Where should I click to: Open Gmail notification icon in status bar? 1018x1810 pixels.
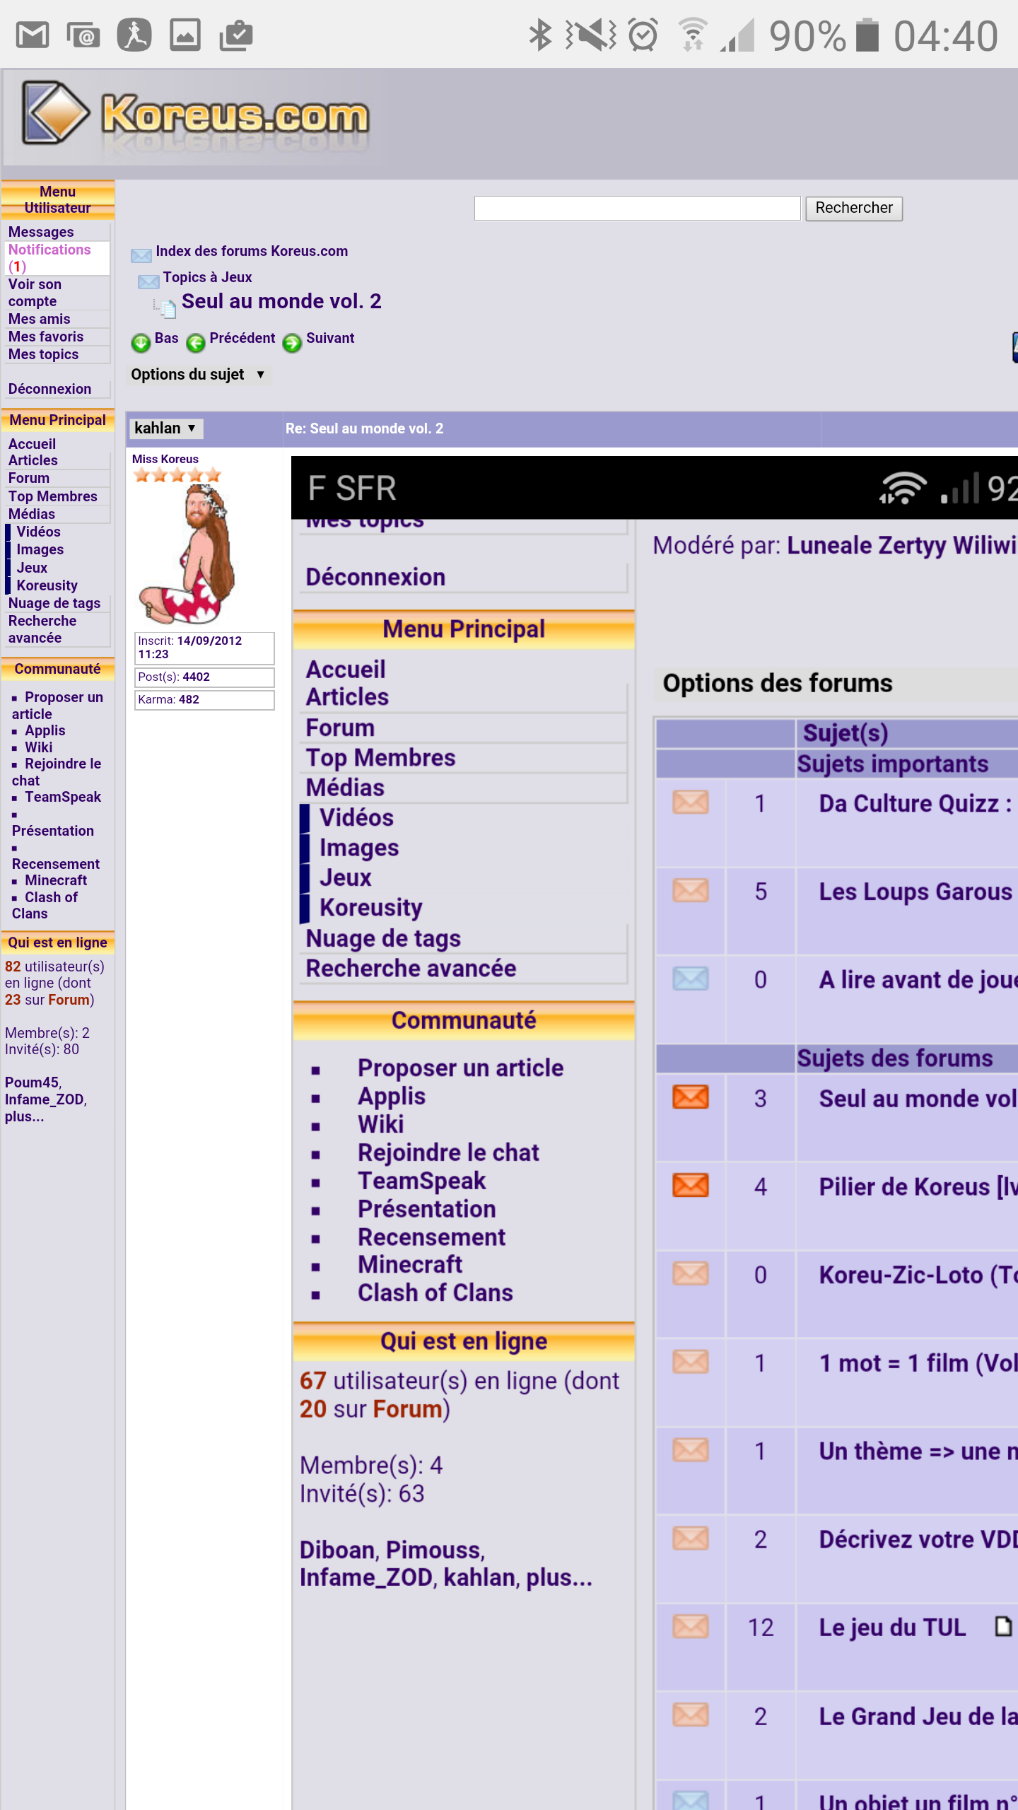click(x=33, y=35)
